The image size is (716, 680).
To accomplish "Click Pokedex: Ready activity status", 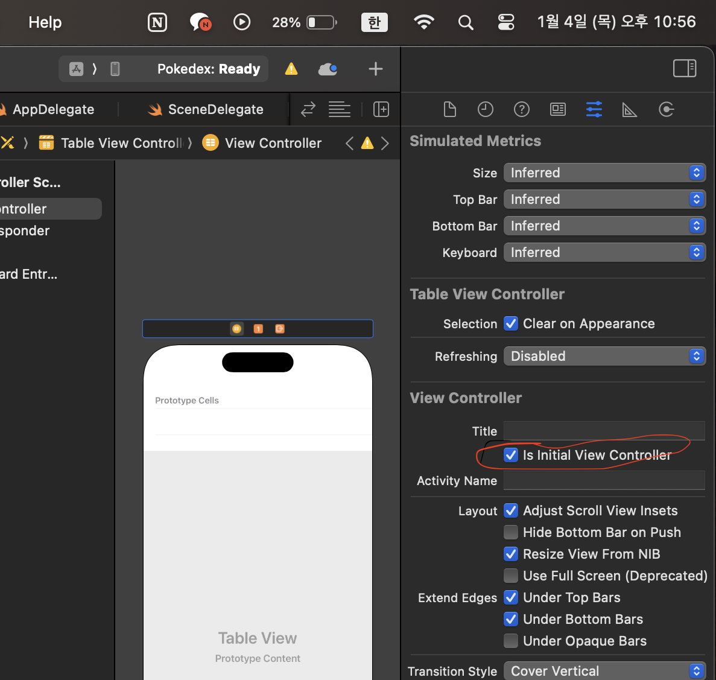I will click(x=209, y=69).
